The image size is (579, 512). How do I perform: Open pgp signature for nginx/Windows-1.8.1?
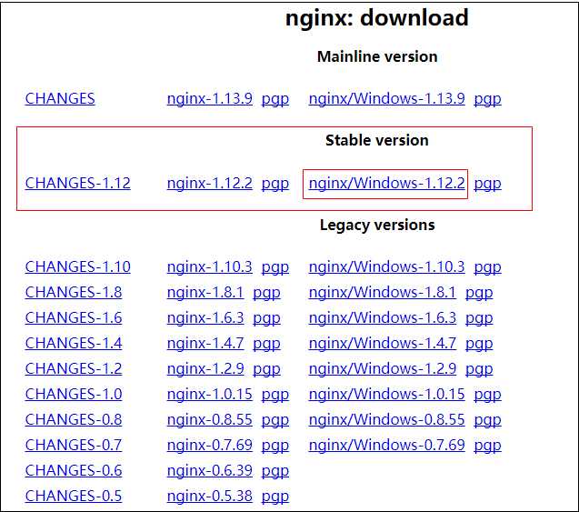coord(479,293)
